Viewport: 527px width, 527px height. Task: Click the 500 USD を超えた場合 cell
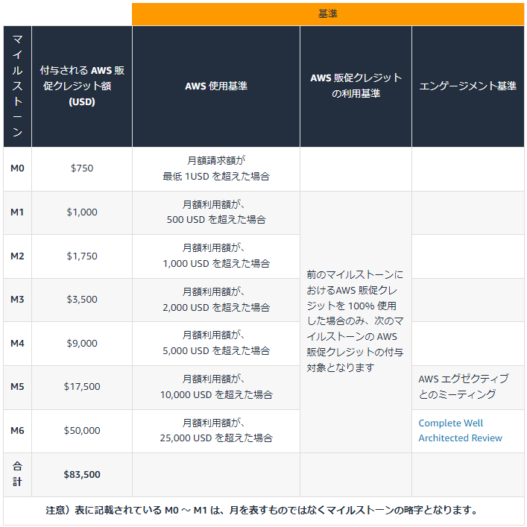(216, 212)
